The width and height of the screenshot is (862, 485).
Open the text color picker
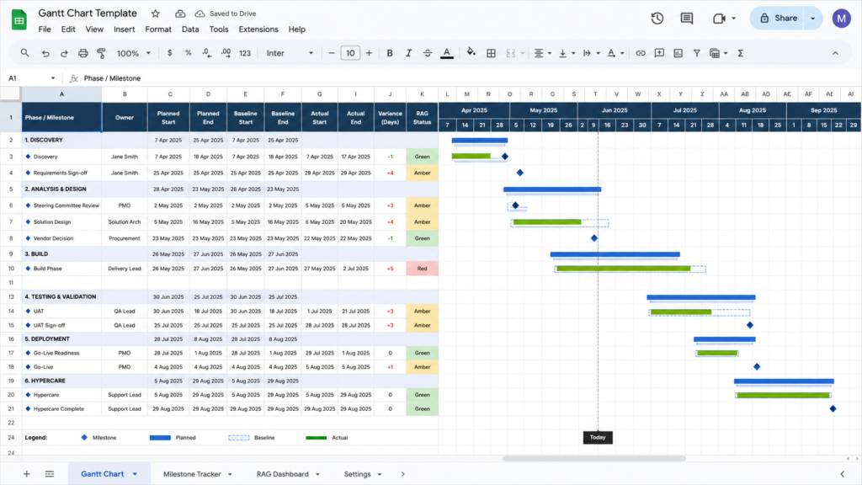click(x=447, y=53)
